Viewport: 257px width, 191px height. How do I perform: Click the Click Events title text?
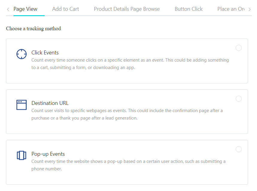[45, 53]
